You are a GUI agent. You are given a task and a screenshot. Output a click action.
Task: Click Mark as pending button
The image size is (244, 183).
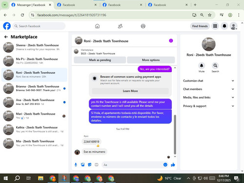pos(100,60)
